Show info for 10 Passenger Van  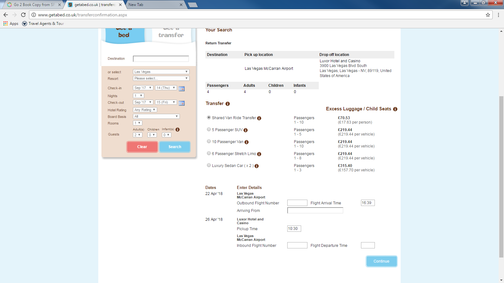click(x=246, y=142)
